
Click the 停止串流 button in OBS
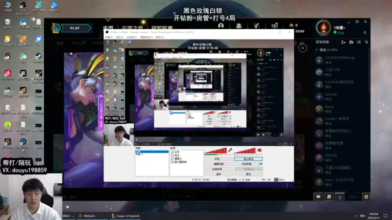(248, 159)
